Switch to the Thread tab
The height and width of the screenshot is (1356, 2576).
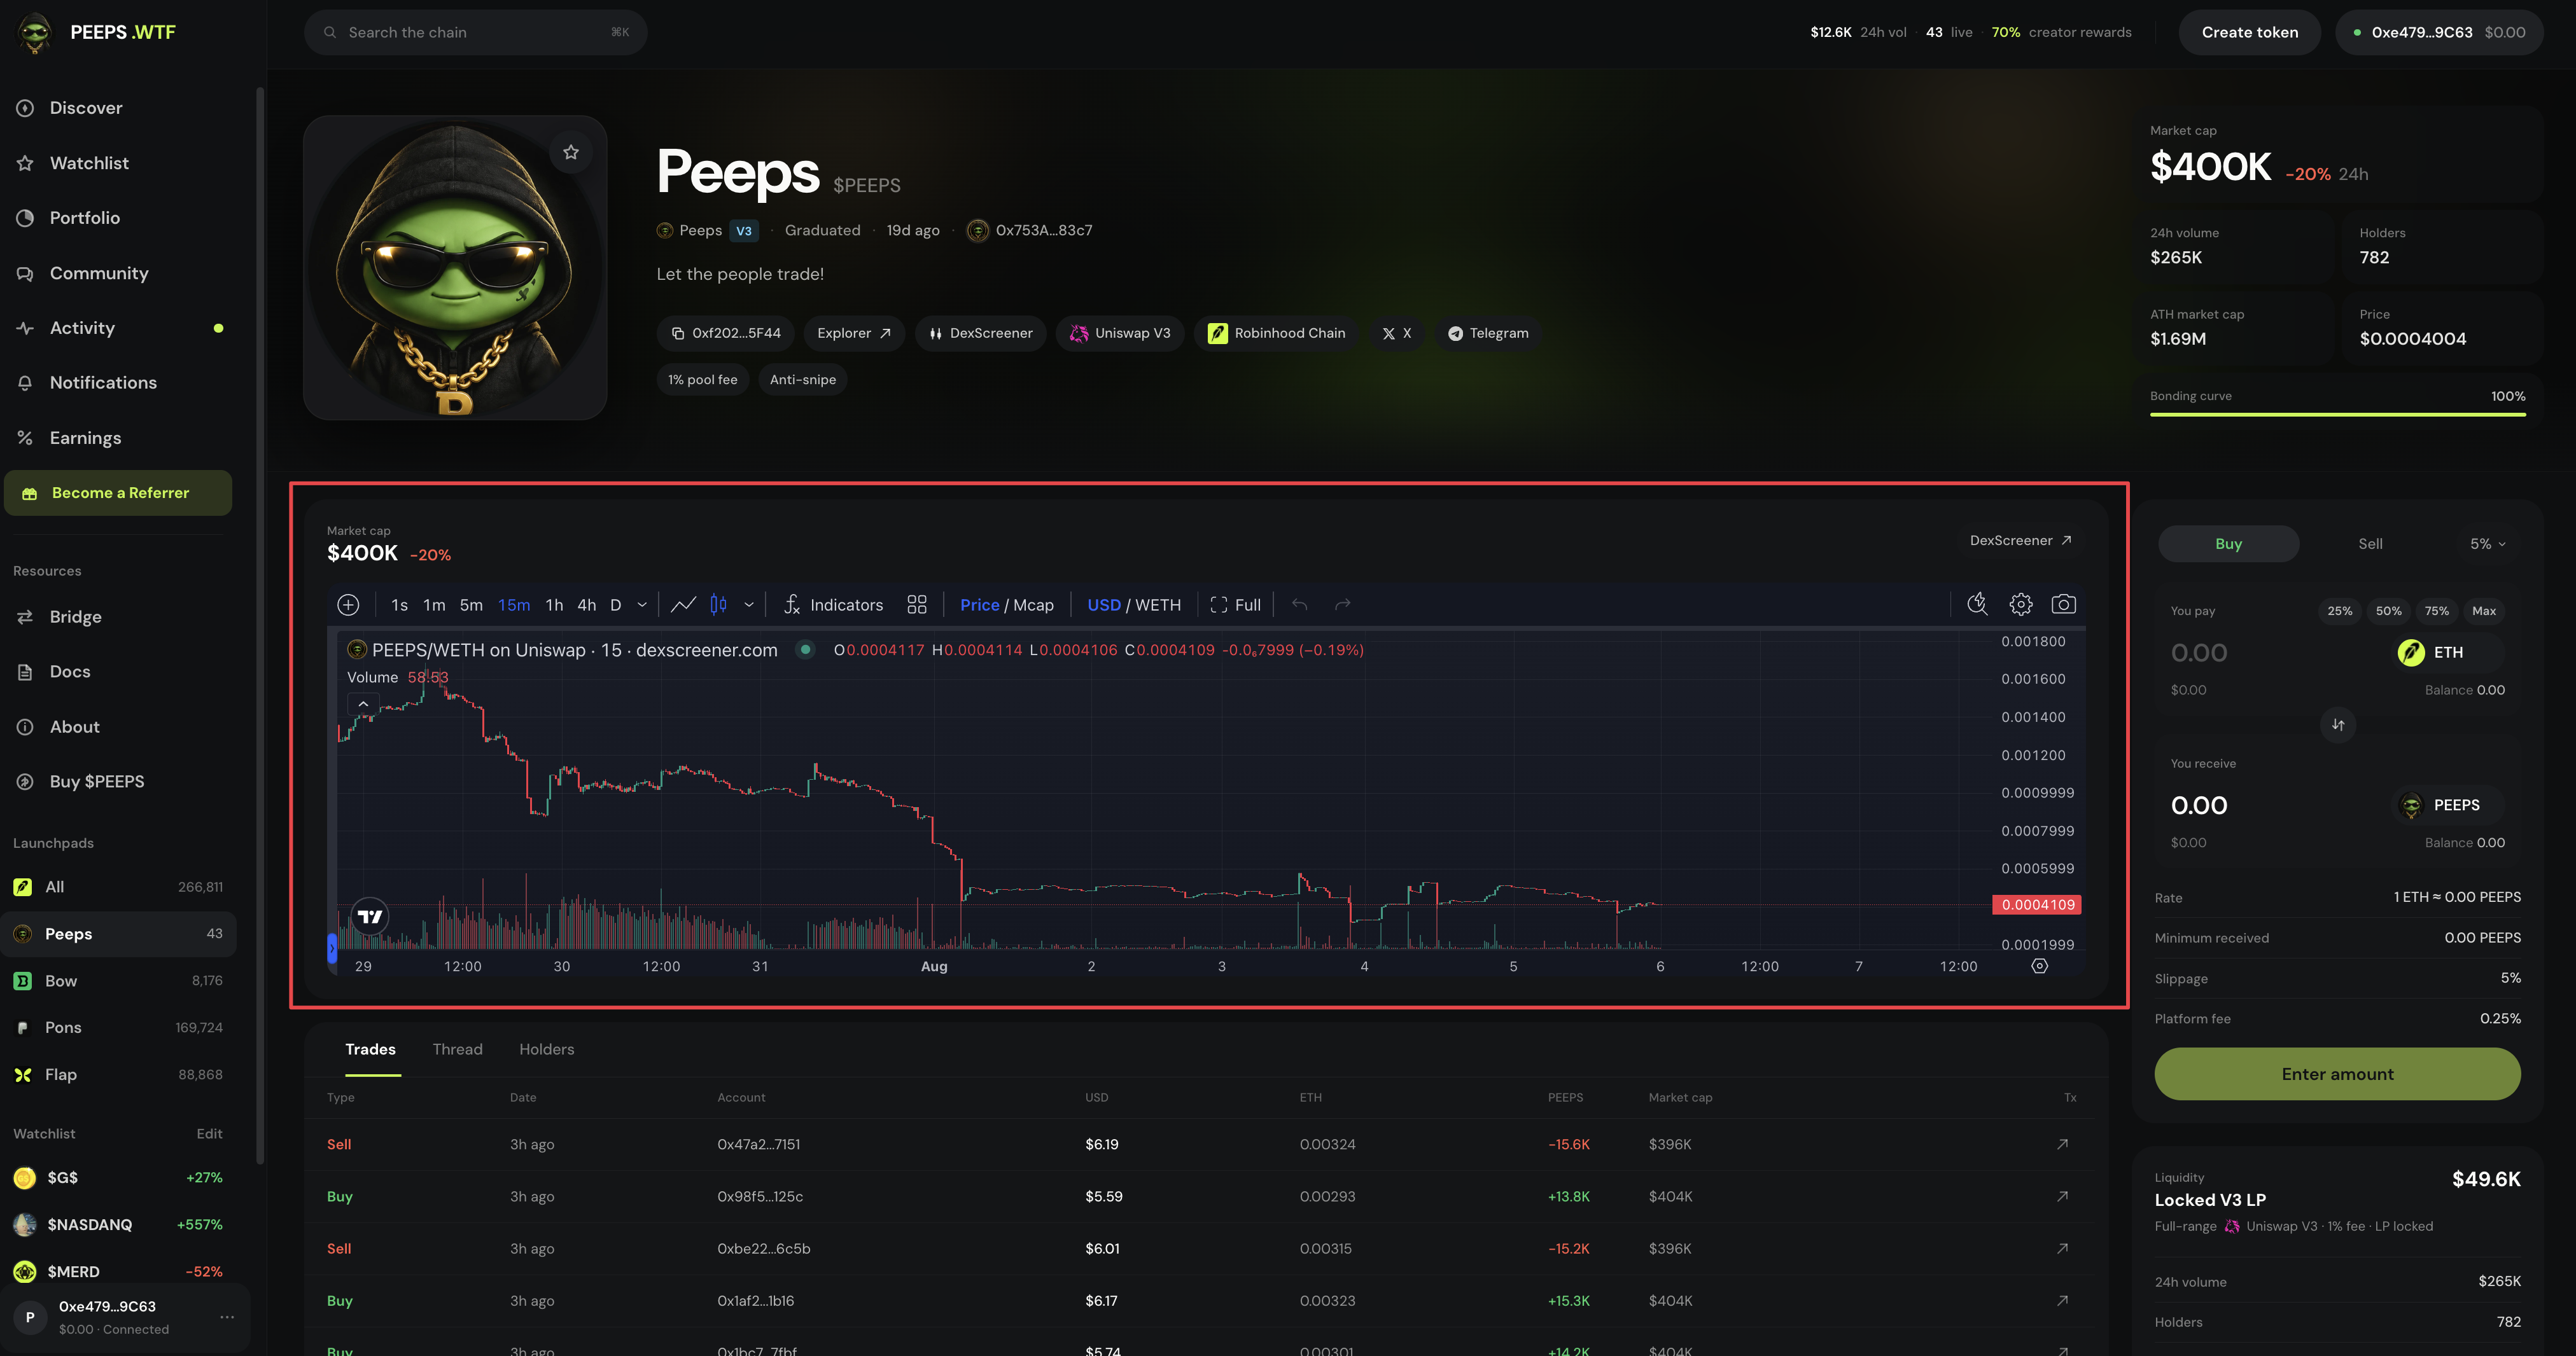pyautogui.click(x=457, y=1049)
